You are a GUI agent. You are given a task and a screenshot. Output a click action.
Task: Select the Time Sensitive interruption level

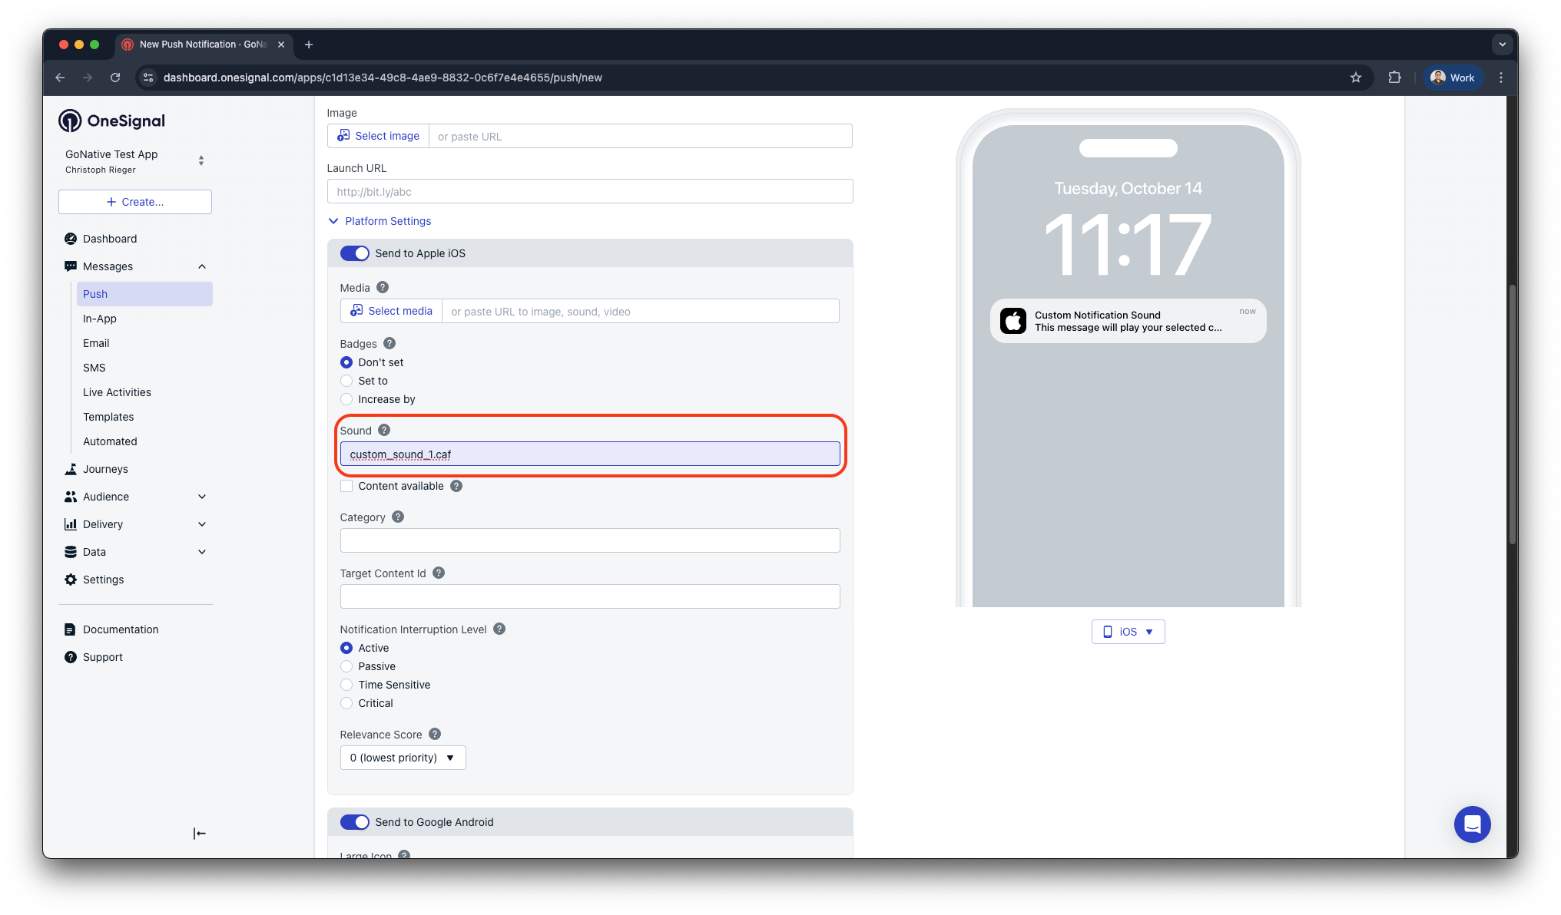tap(346, 685)
